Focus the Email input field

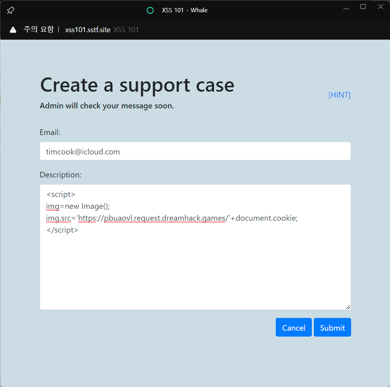pyautogui.click(x=195, y=151)
